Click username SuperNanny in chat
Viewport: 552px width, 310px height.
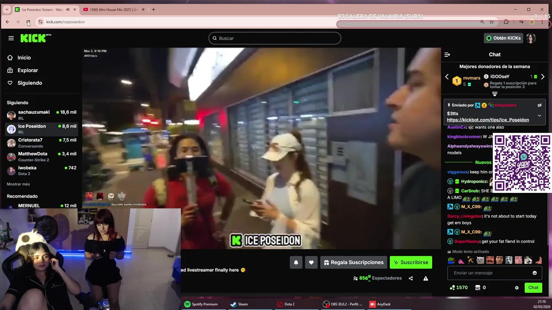(467, 242)
